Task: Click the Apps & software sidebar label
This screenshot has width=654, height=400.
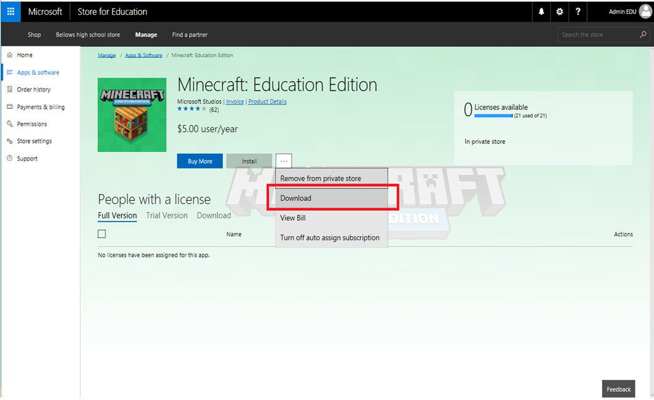Action: [x=38, y=72]
